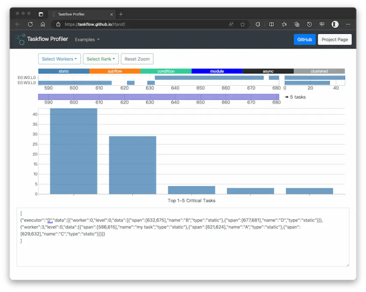Click the 'Top 1–5 Critical Tasks' caption
Screen dimensions: 366x292
[191, 200]
